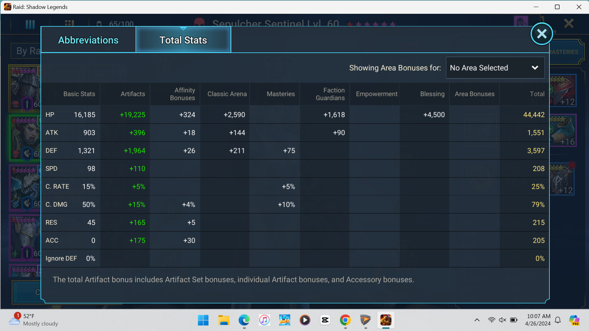The width and height of the screenshot is (589, 331).
Task: Click the Masteries C. DMG +10% value
Action: [286, 204]
